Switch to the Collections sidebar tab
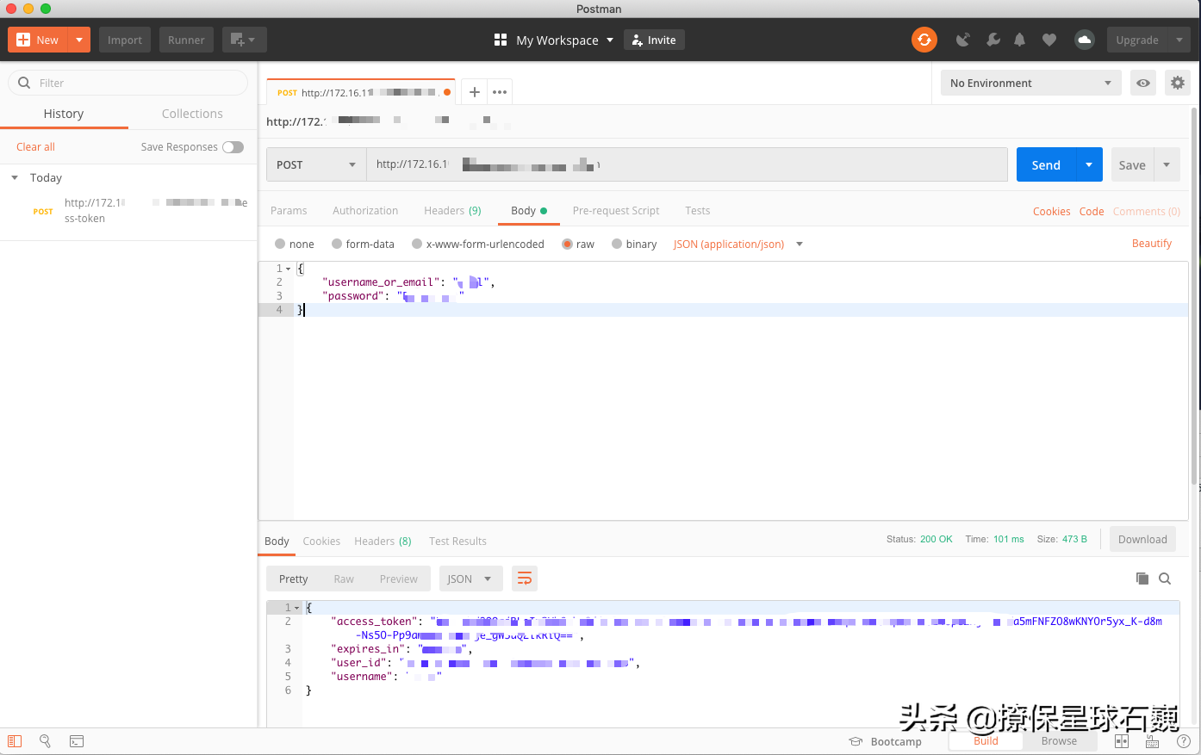1201x755 pixels. [192, 114]
